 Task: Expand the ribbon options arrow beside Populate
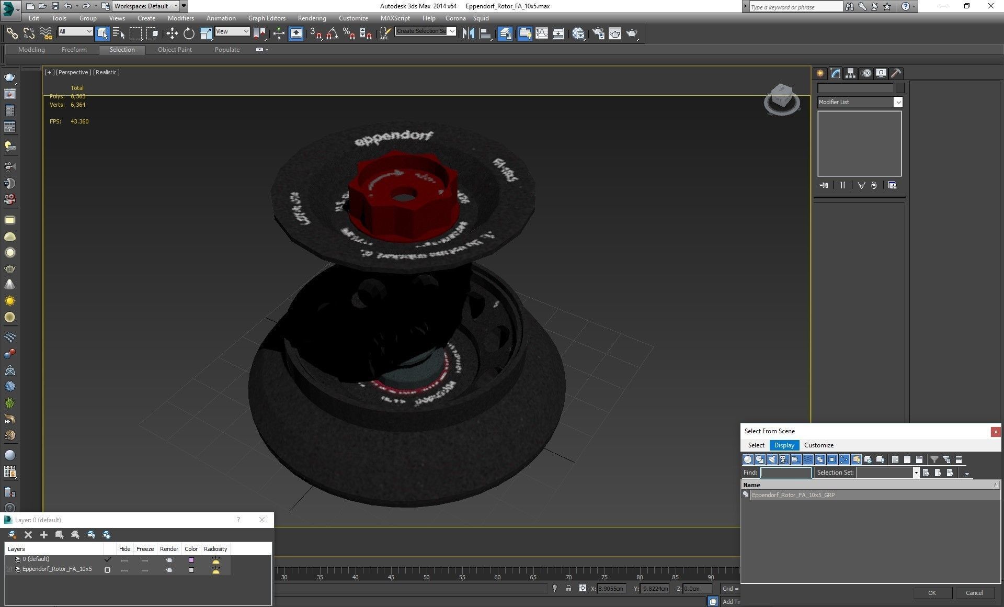(x=262, y=50)
